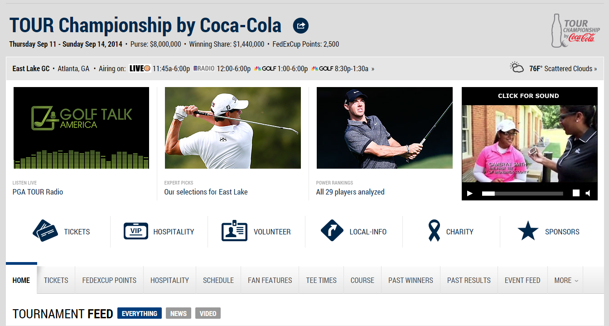Open the Charity ribbon icon
The image size is (609, 326).
434,231
